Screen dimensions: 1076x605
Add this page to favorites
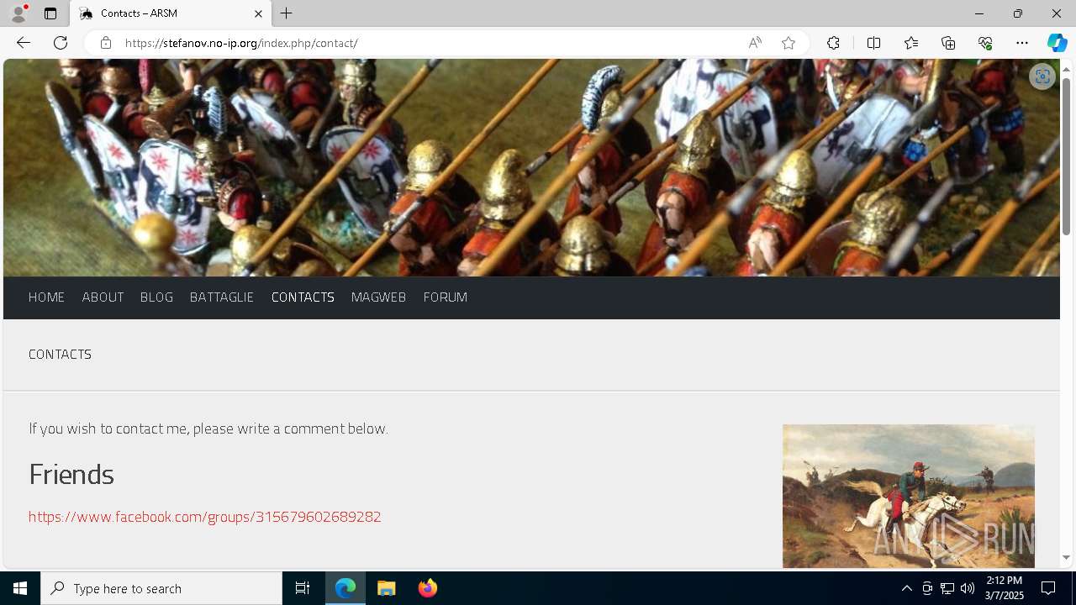tap(789, 43)
